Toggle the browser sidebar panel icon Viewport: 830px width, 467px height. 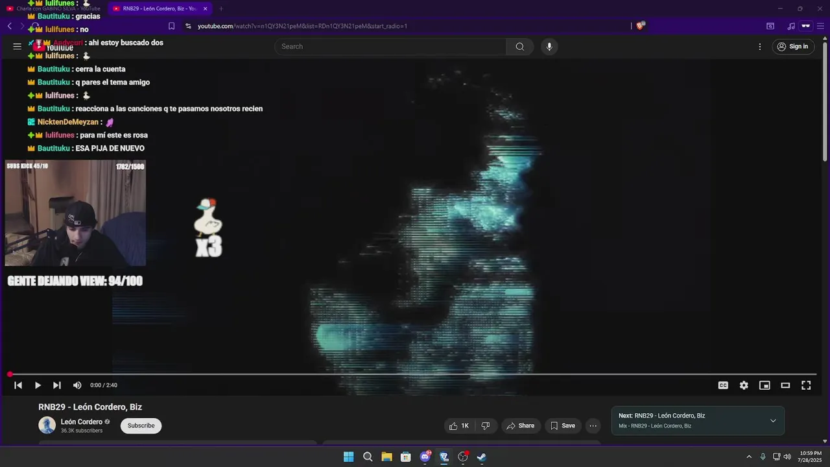770,26
